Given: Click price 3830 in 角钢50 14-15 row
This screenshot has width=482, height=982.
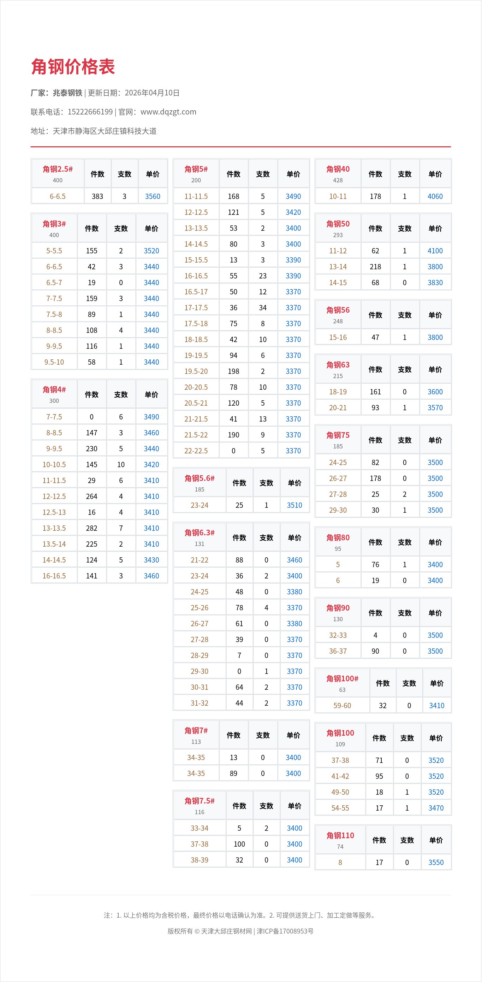Looking at the screenshot, I should (x=435, y=282).
